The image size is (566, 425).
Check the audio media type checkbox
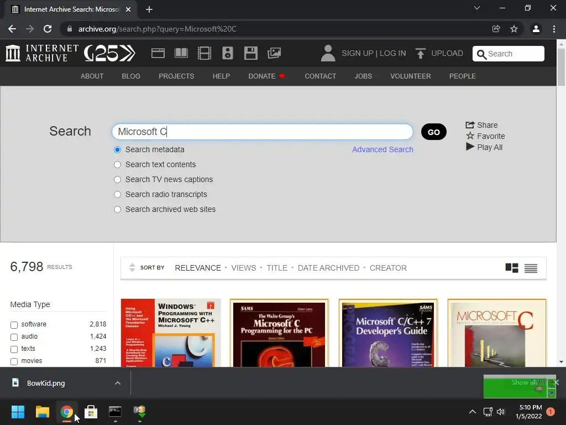14,337
